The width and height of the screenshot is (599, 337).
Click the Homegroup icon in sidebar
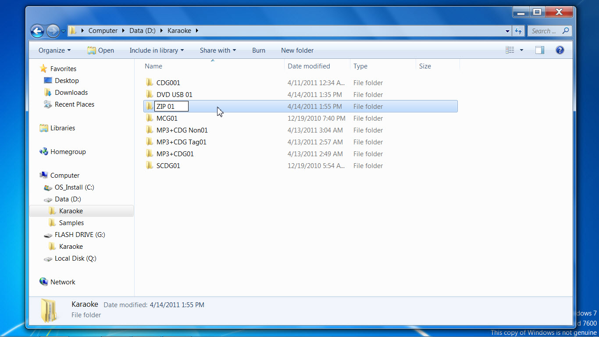(x=43, y=151)
